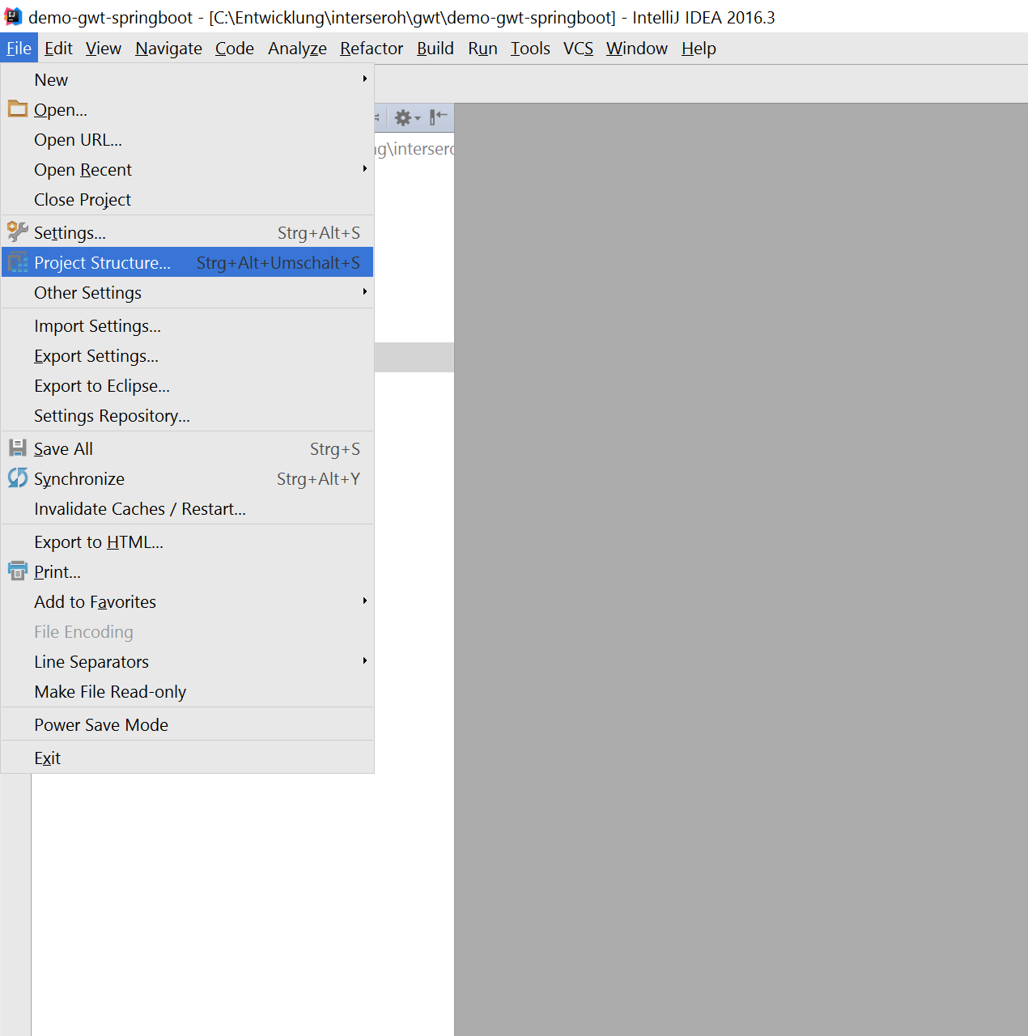Open the Navigate menu
Viewport: 1028px width, 1036px height.
(x=168, y=49)
